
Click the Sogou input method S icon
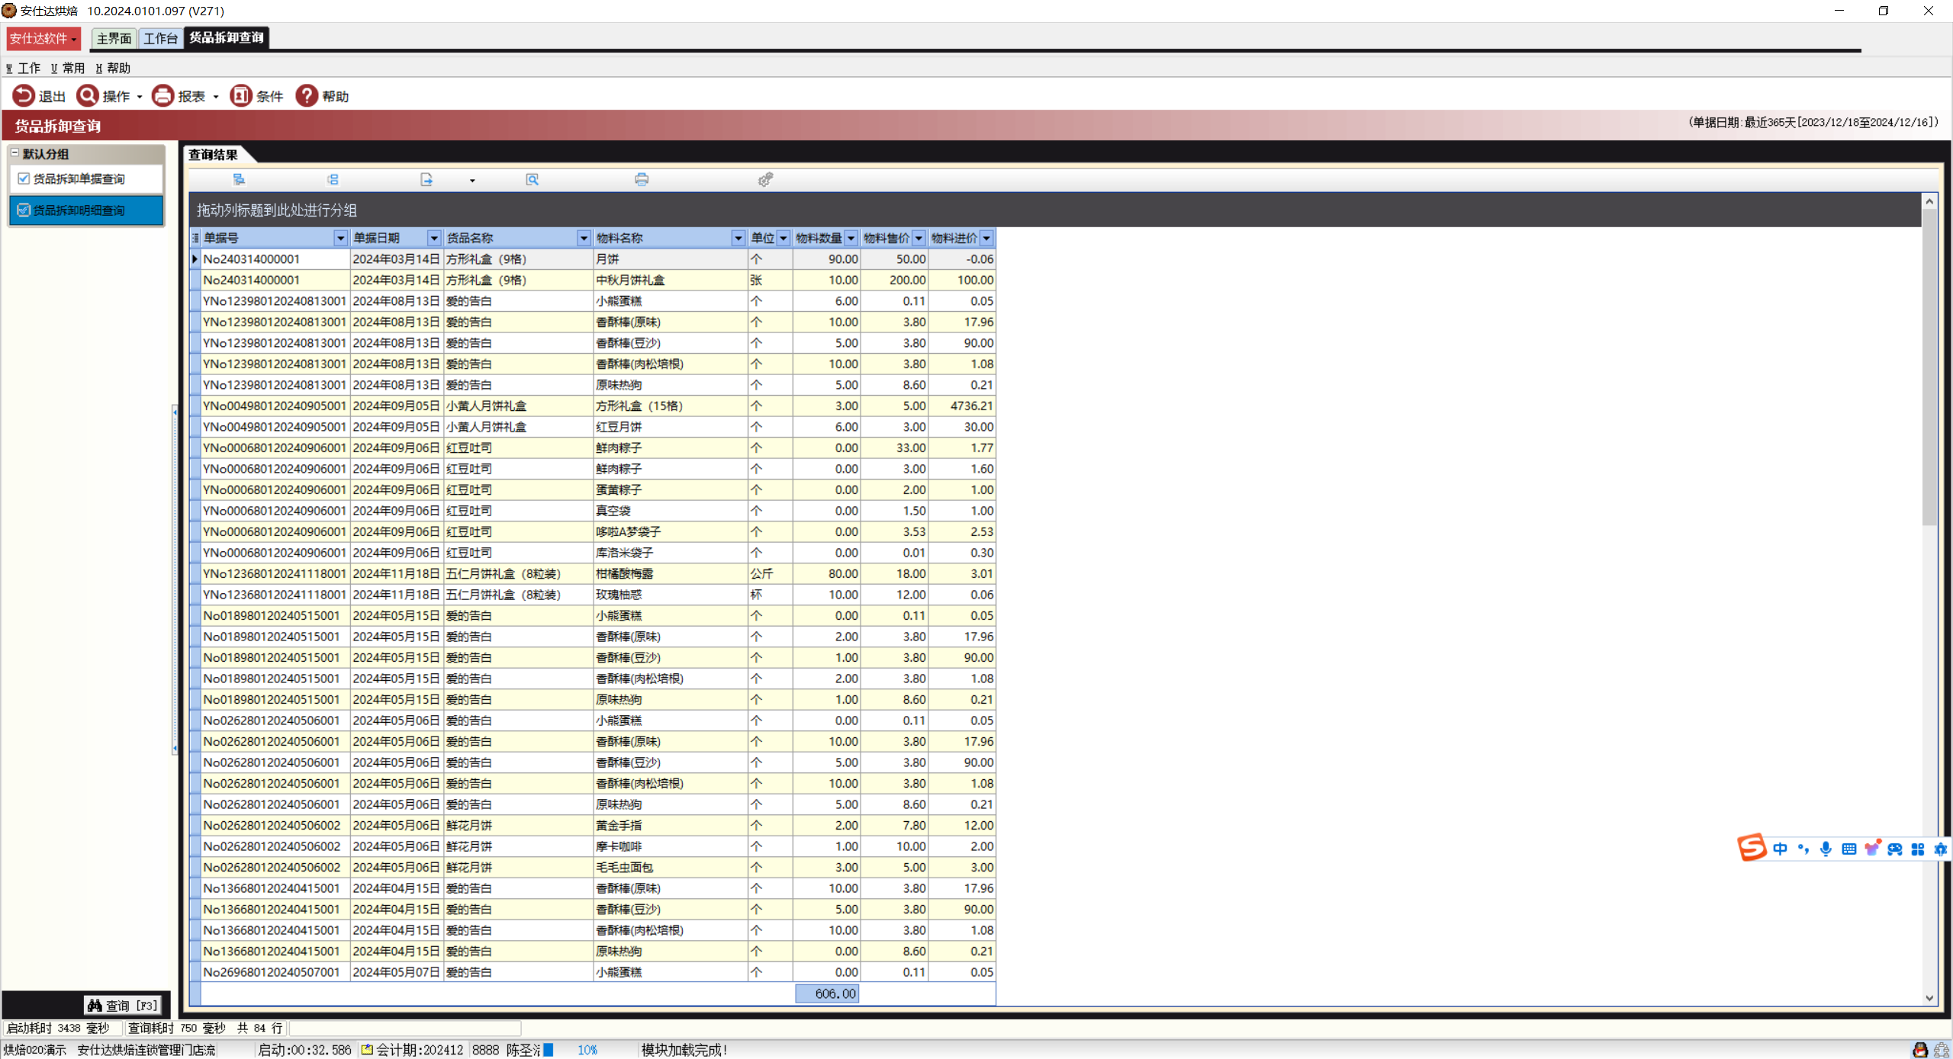coord(1752,848)
